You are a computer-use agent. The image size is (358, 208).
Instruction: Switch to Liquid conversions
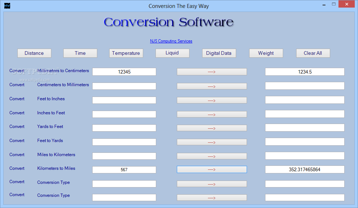pos(172,53)
